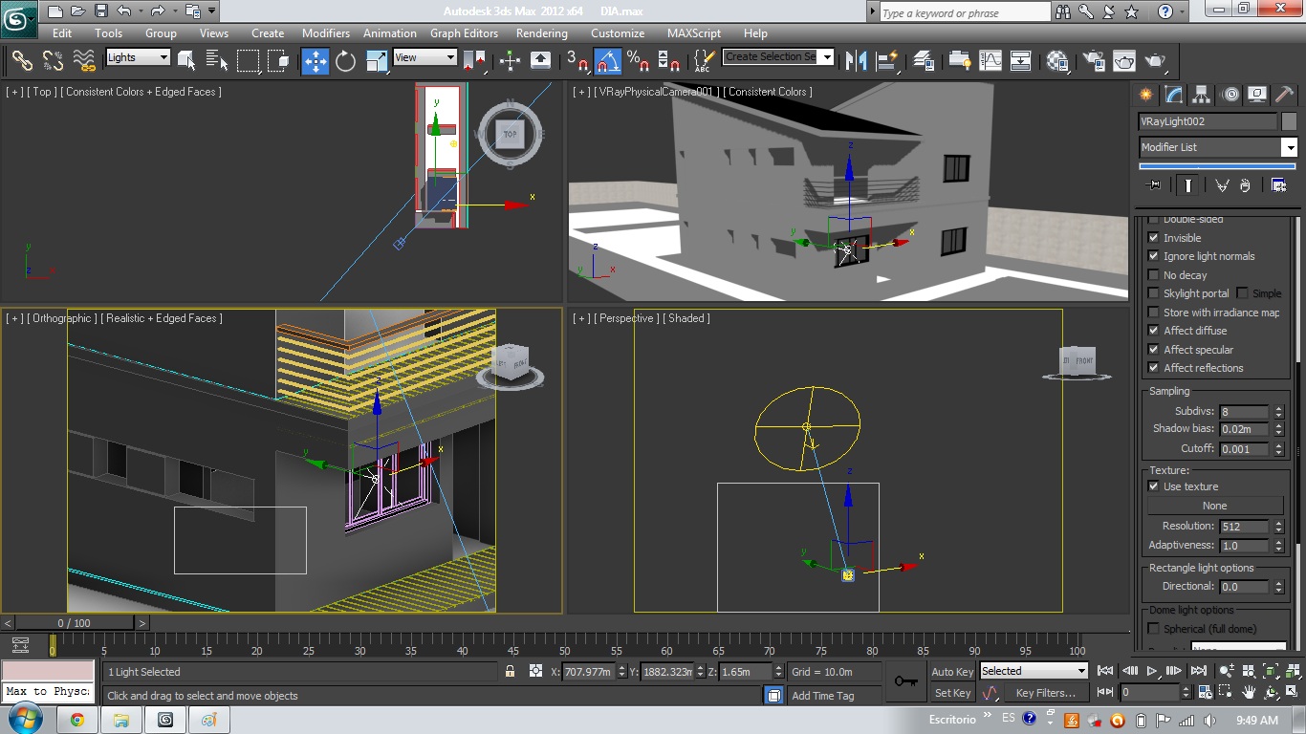Open Curve Editor from toolbar
The height and width of the screenshot is (734, 1306).
[x=990, y=61]
